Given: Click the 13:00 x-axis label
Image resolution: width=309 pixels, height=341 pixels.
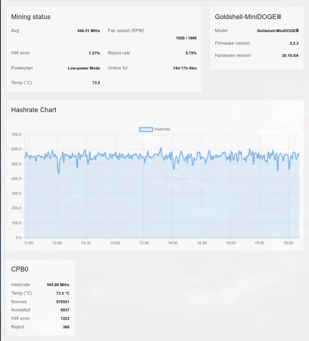Looking at the screenshot, I should pyautogui.click(x=115, y=243).
